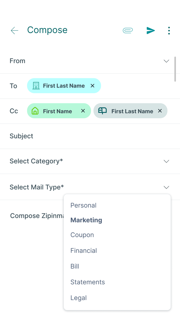Expand the From dropdown chevron
Viewport: 180px width, 321px height.
[167, 61]
